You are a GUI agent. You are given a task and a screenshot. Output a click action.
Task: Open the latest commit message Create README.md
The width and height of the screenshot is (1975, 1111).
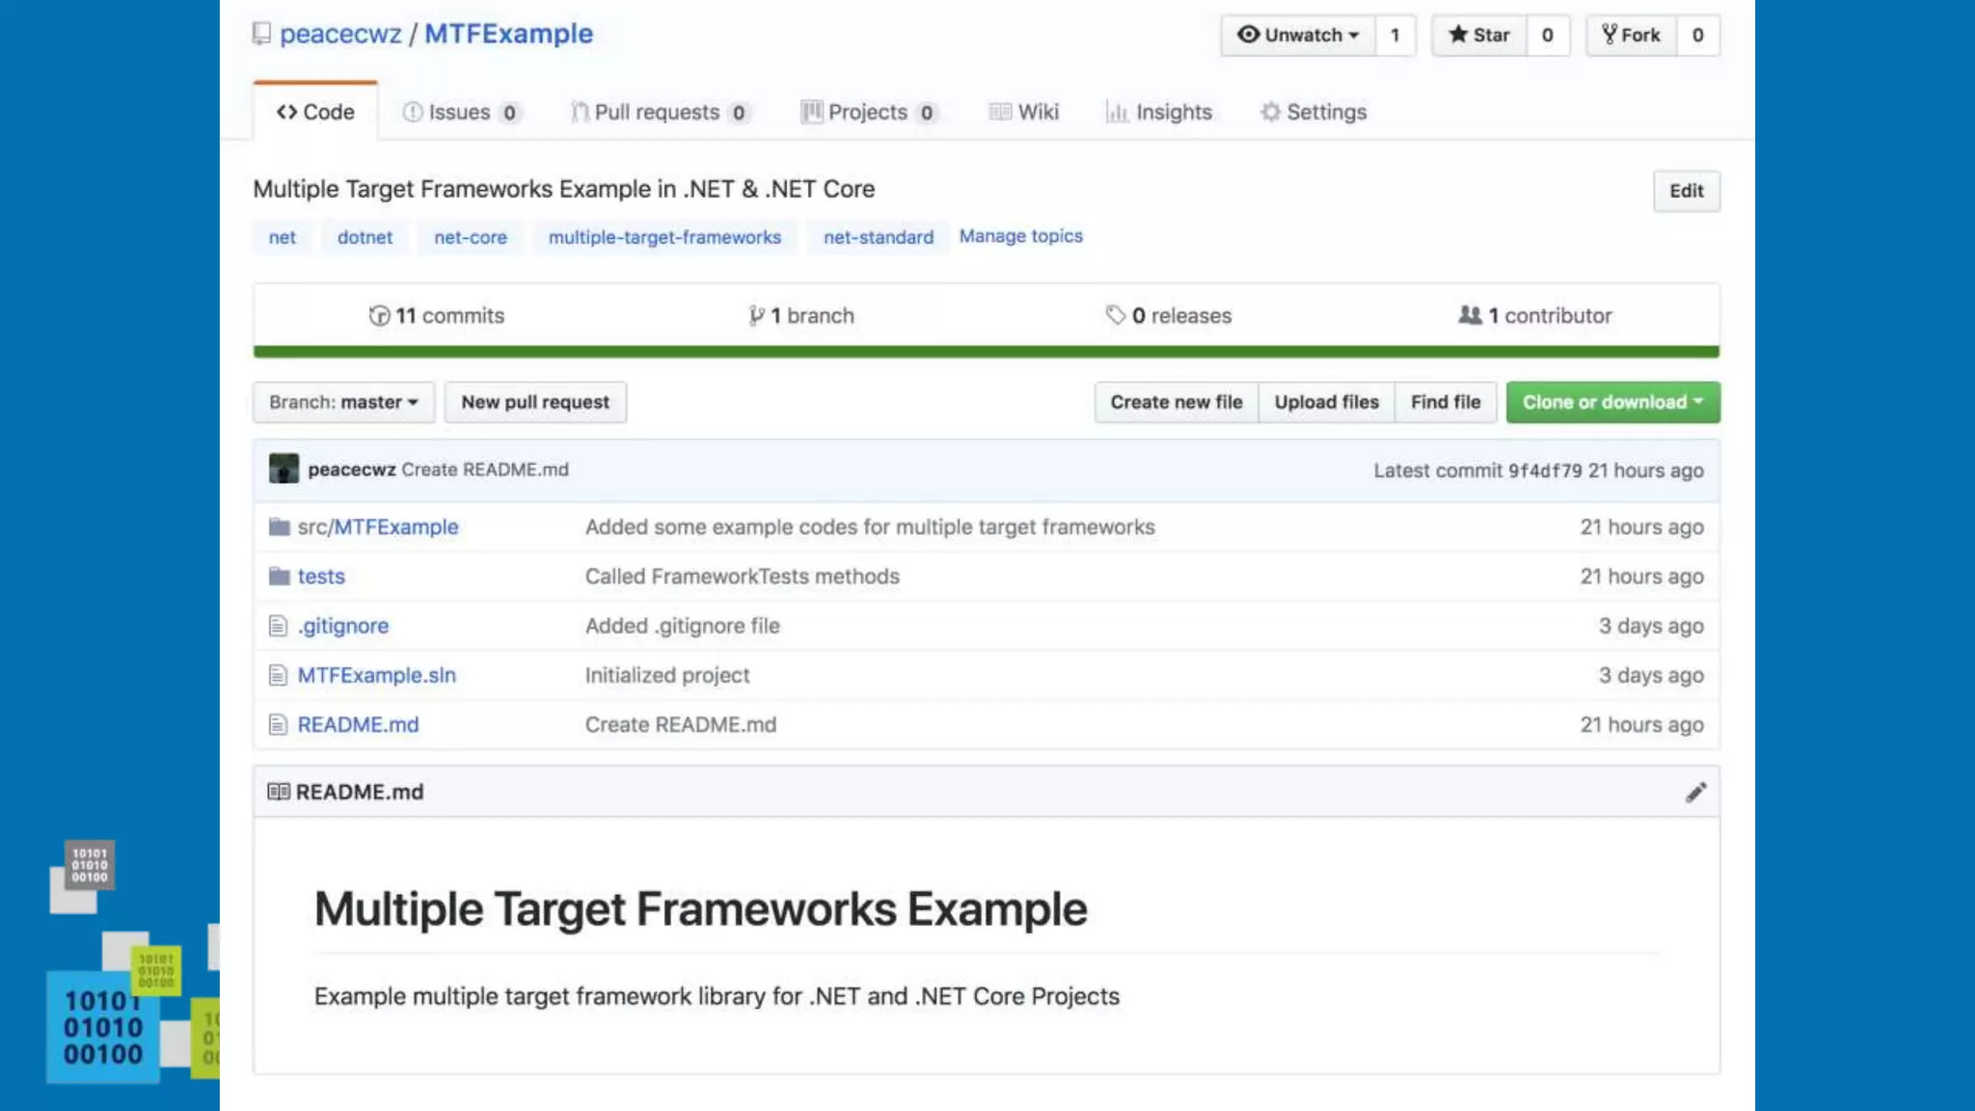click(485, 470)
